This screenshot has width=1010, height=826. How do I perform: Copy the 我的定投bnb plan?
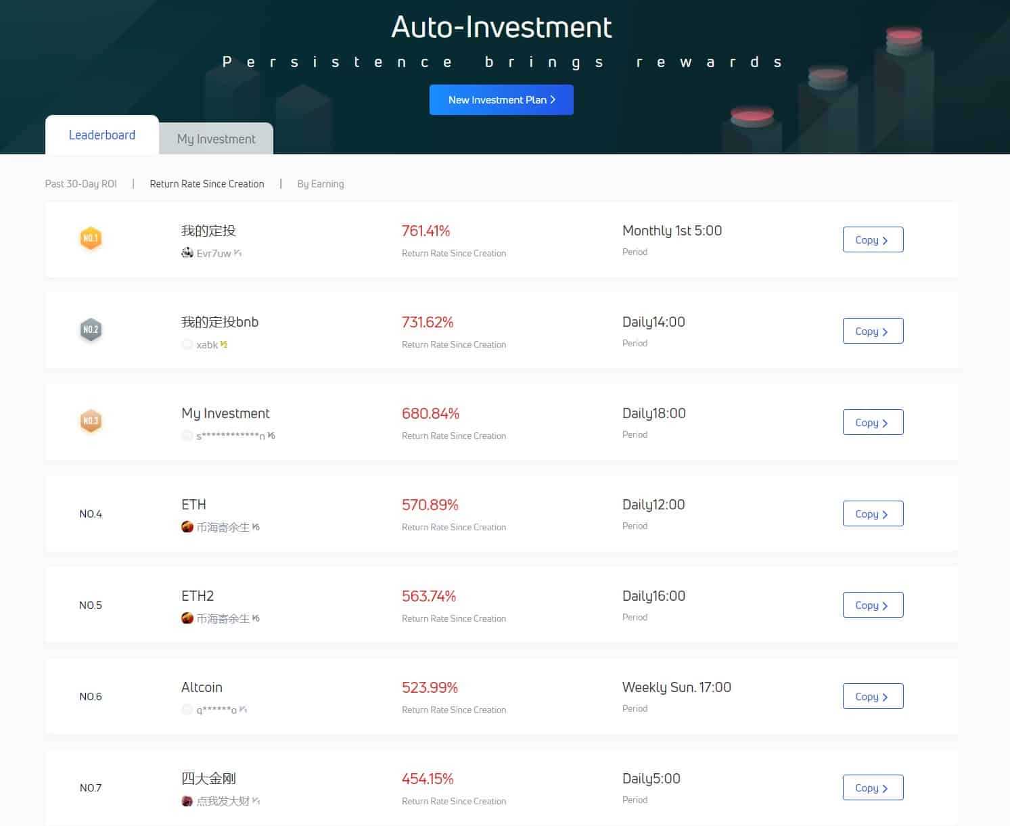pyautogui.click(x=873, y=331)
